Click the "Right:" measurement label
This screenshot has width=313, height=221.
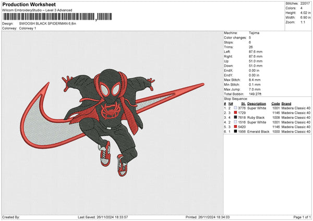pyautogui.click(x=228, y=56)
